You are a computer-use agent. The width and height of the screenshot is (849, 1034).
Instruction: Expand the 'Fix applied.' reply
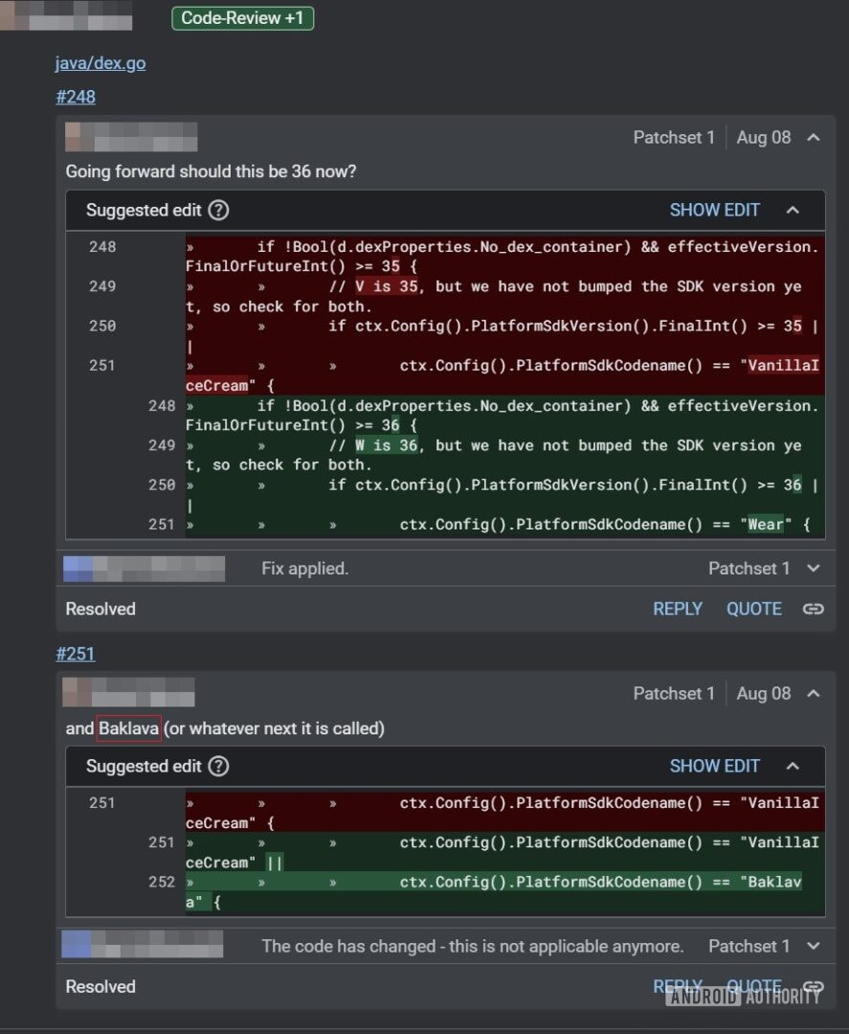[814, 569]
